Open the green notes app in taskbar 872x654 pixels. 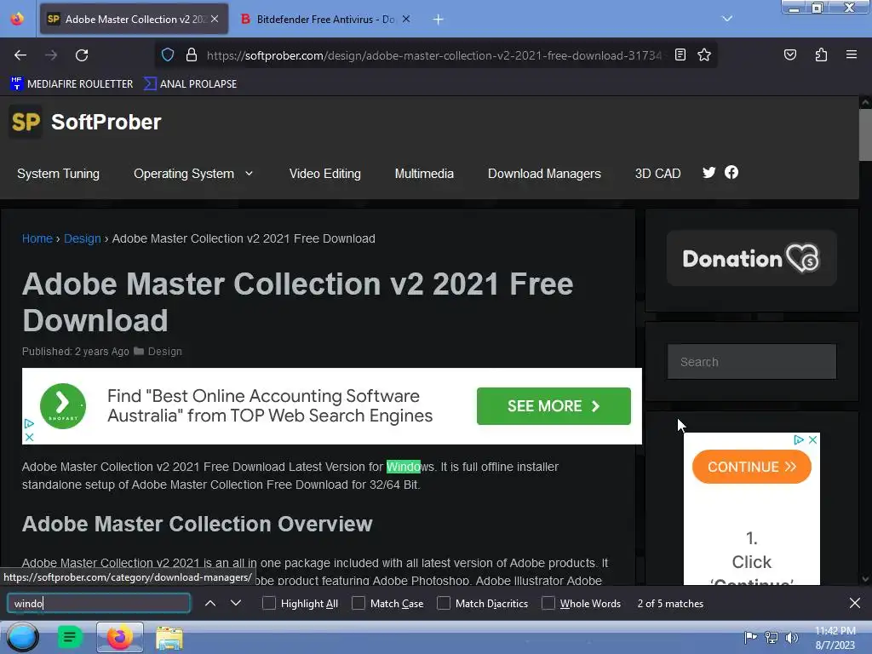pyautogui.click(x=70, y=637)
